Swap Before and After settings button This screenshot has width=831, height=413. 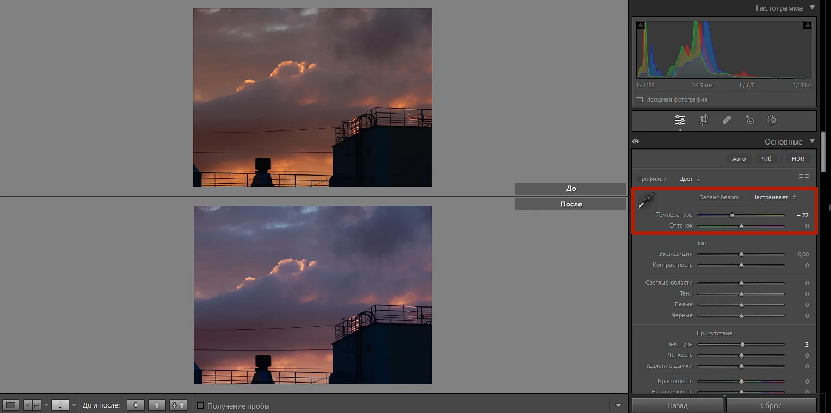click(178, 405)
